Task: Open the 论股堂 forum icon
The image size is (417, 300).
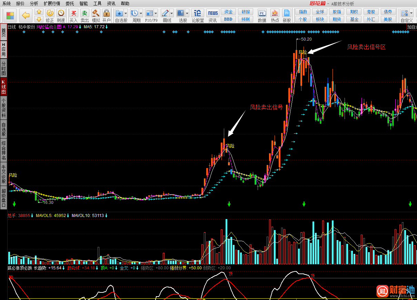Action: point(198,13)
